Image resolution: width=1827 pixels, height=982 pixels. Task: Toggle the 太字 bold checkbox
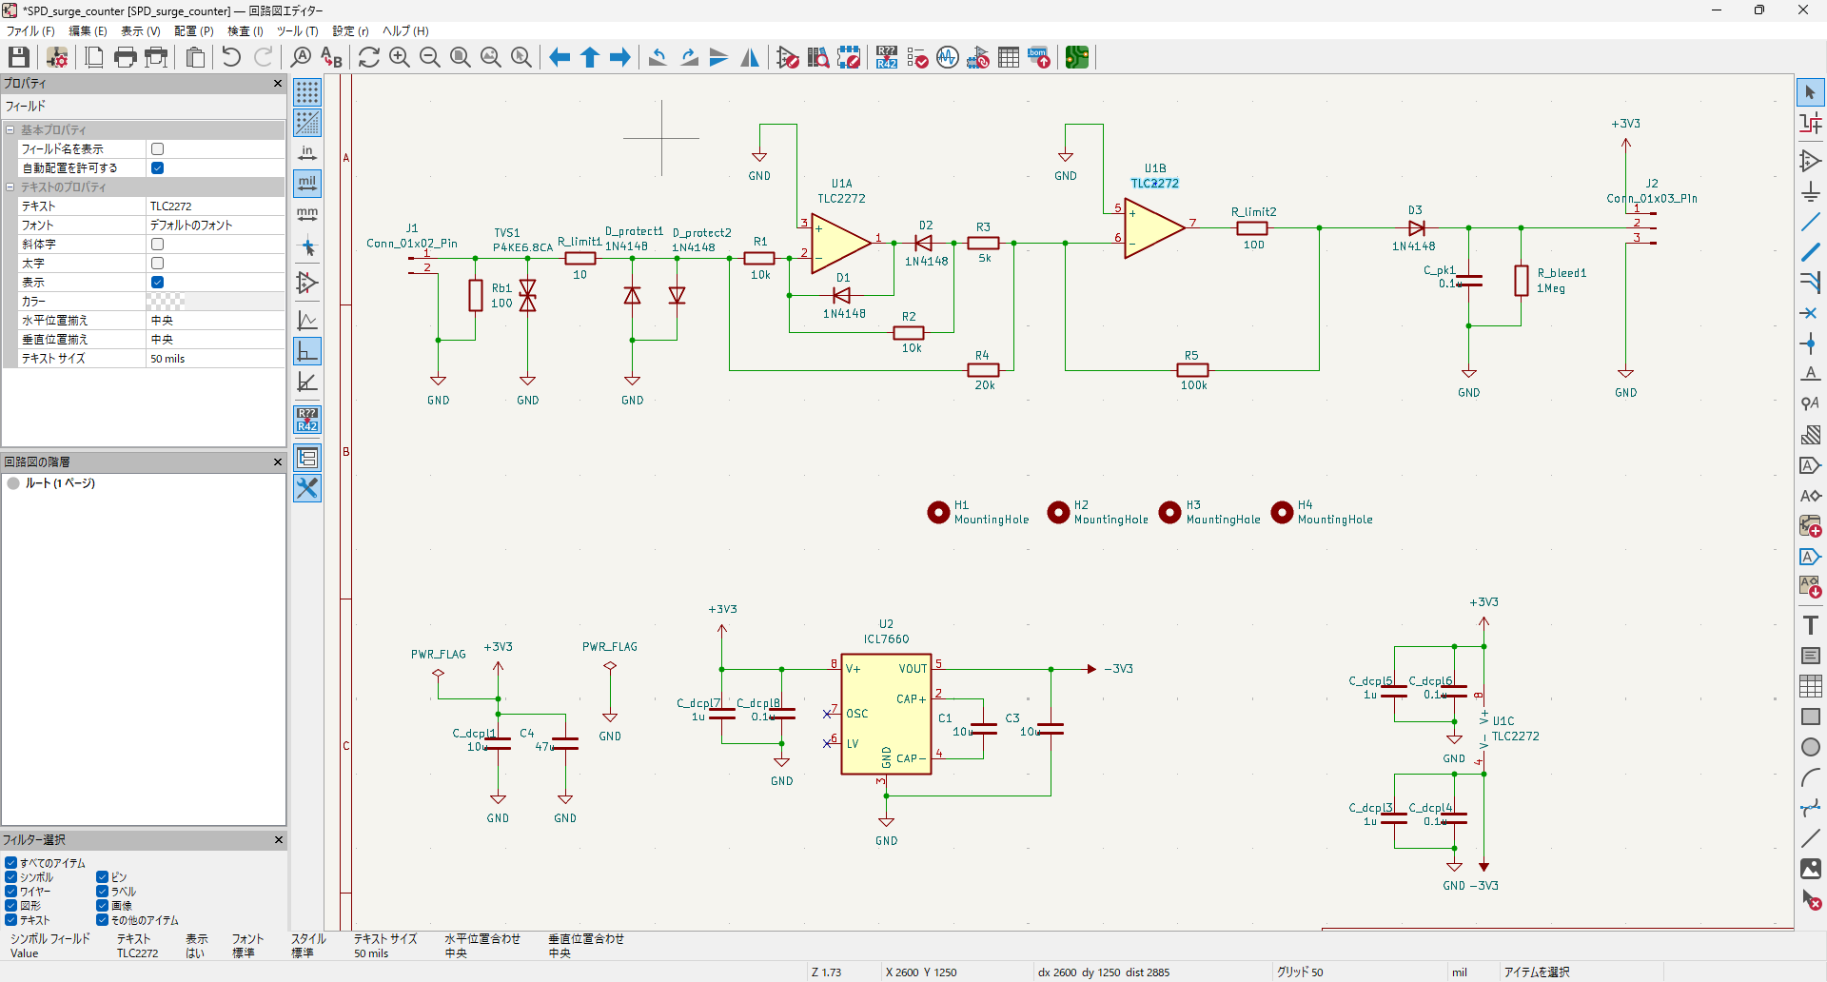tap(158, 264)
